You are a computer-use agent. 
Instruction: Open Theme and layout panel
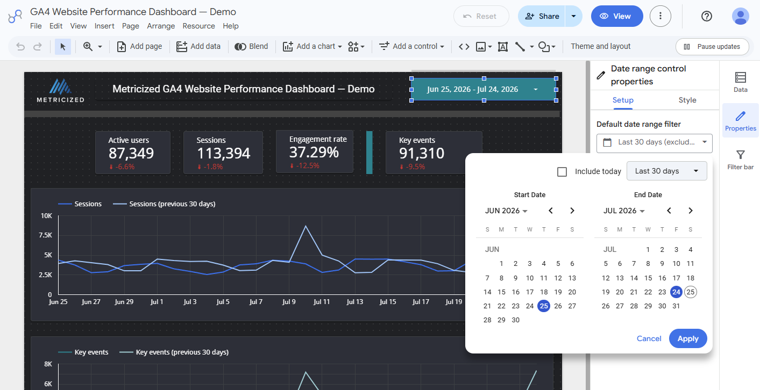click(601, 47)
